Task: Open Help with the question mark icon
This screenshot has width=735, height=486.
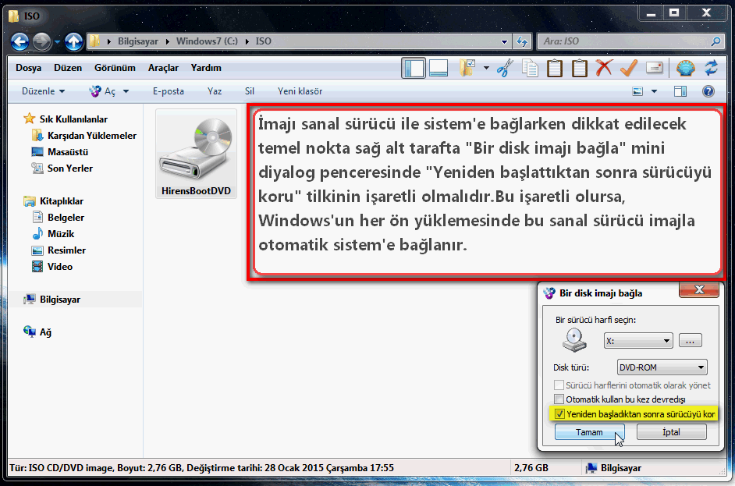Action: pos(708,91)
